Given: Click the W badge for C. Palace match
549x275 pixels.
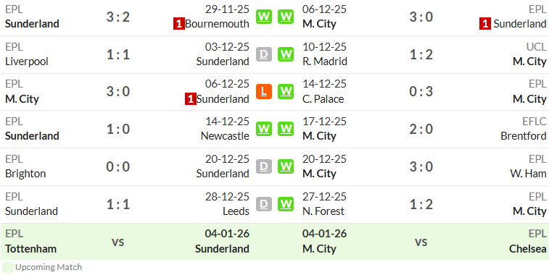Looking at the screenshot, I should (x=286, y=92).
